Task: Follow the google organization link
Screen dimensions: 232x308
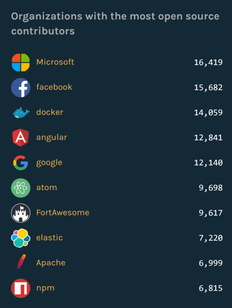Action: [49, 163]
